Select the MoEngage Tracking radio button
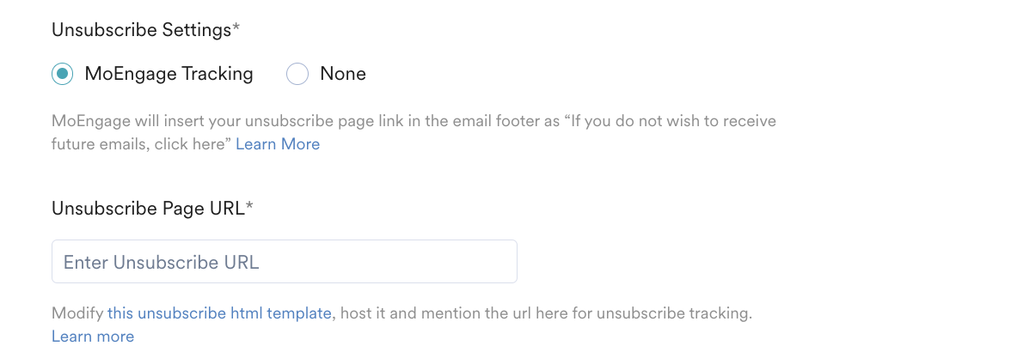Screen dimensions: 1011x364 click(63, 74)
